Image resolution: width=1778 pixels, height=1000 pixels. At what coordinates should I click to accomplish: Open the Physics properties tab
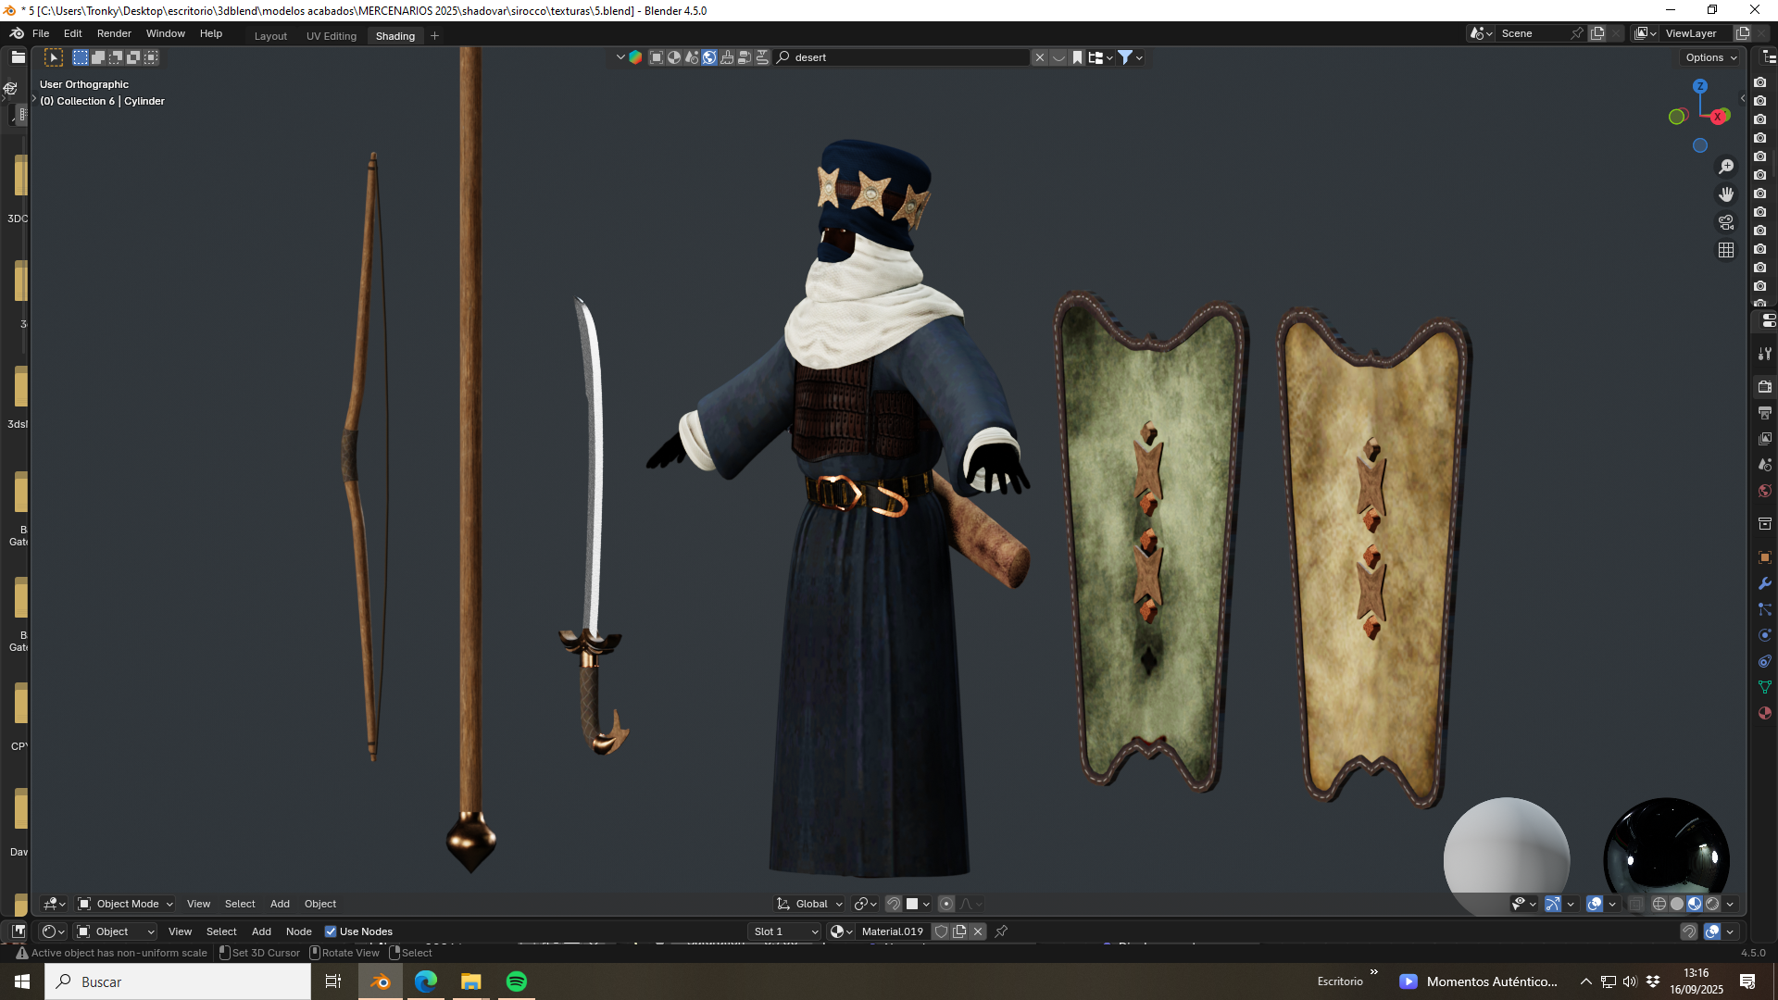(x=1765, y=635)
